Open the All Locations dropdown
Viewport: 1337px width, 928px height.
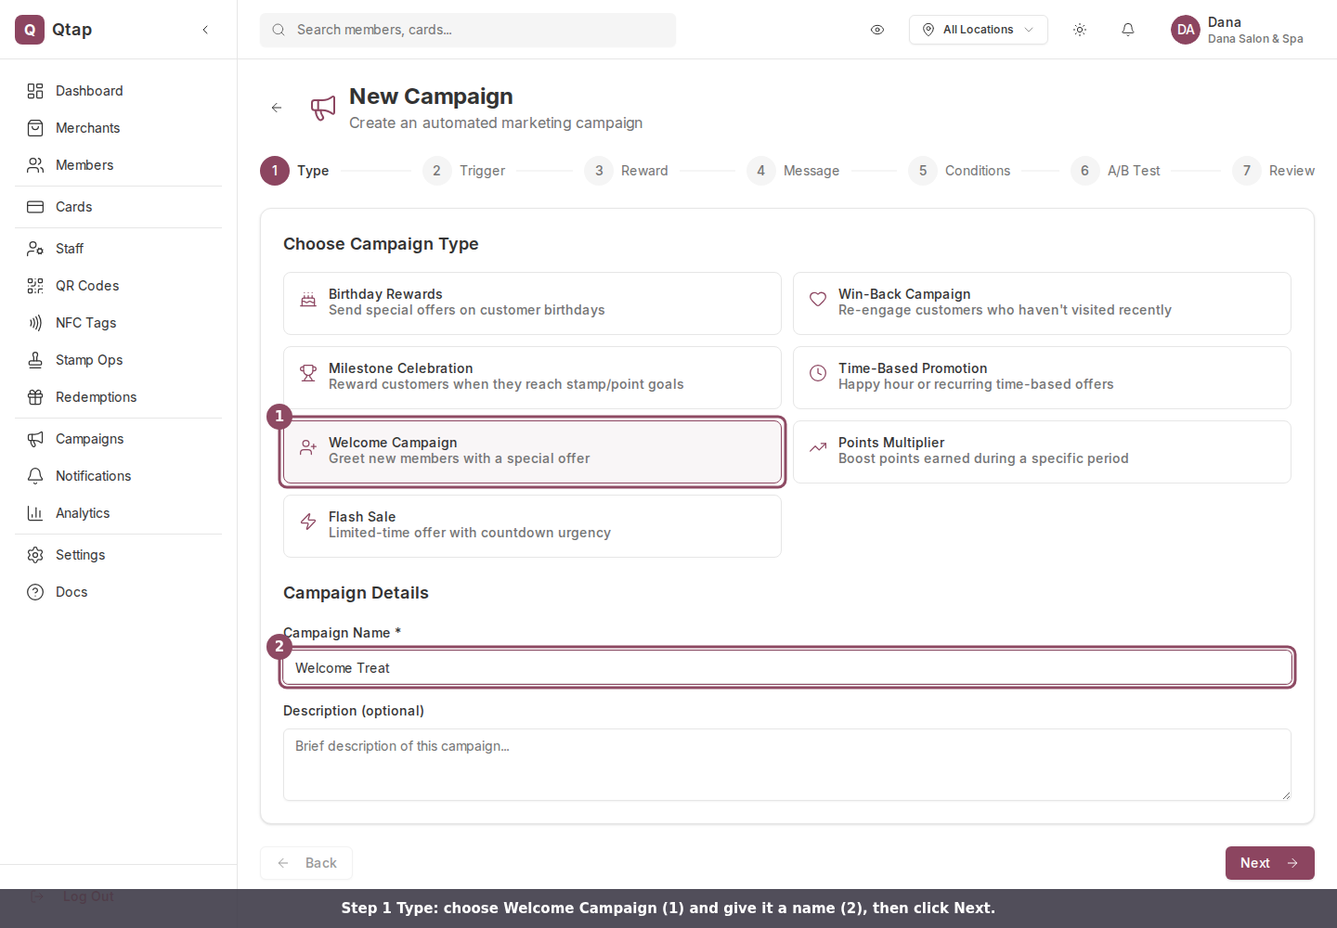pos(979,30)
